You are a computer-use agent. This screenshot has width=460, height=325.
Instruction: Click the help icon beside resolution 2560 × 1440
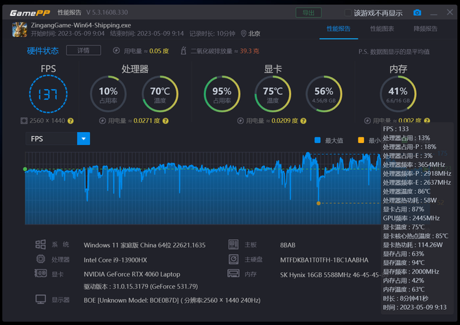(71, 121)
